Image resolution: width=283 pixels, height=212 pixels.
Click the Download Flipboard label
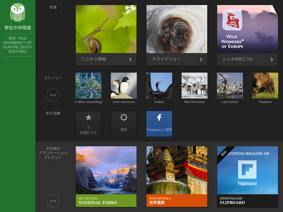click(x=248, y=201)
